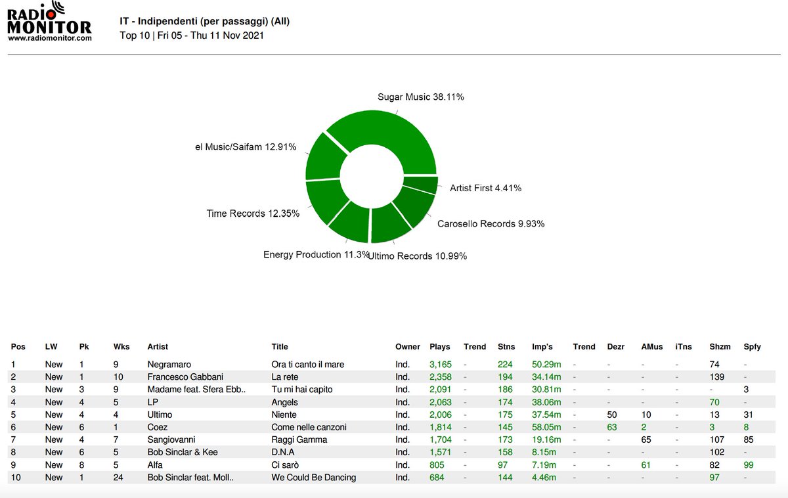The width and height of the screenshot is (788, 498).
Task: Click the 1,571 plays value
Action: point(441,452)
